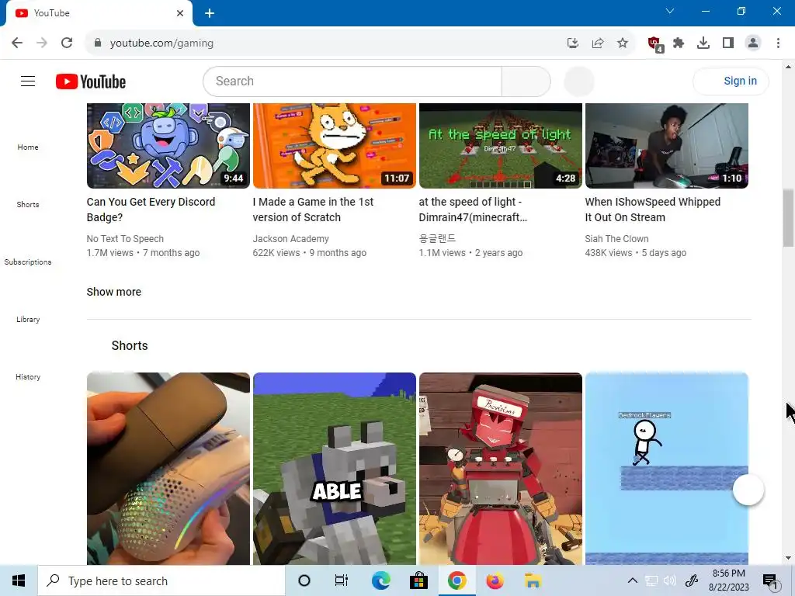Screen dimensions: 795x596
Task: Click title 'at the speed of light - Dimrain47'
Action: (x=473, y=210)
